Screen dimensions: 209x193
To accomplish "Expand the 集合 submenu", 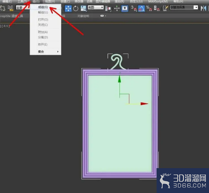I will point(45,51).
